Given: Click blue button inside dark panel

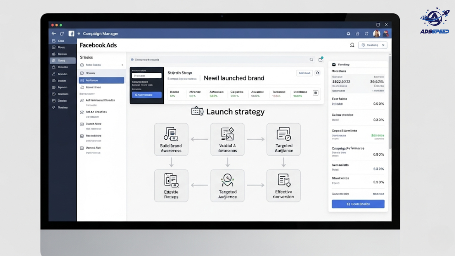Looking at the screenshot, I should click(146, 95).
